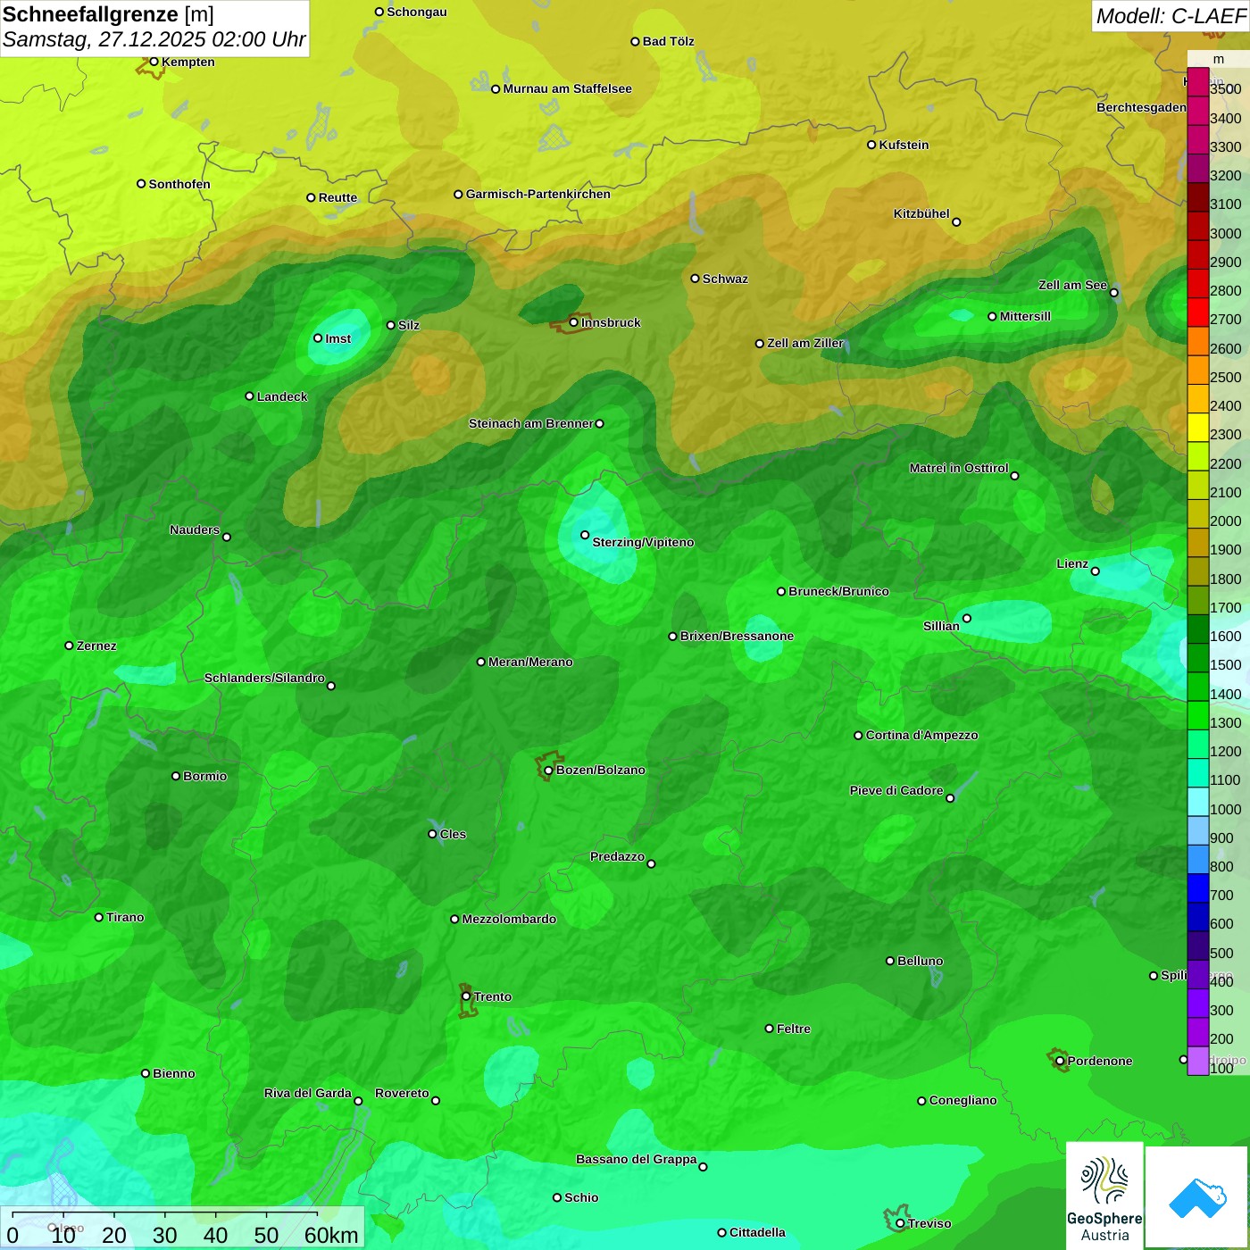Click the Belluno location dot
Viewport: 1250px width, 1250px height.
(x=890, y=961)
